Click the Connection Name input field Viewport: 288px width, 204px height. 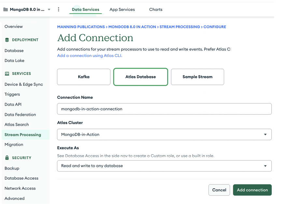point(165,109)
